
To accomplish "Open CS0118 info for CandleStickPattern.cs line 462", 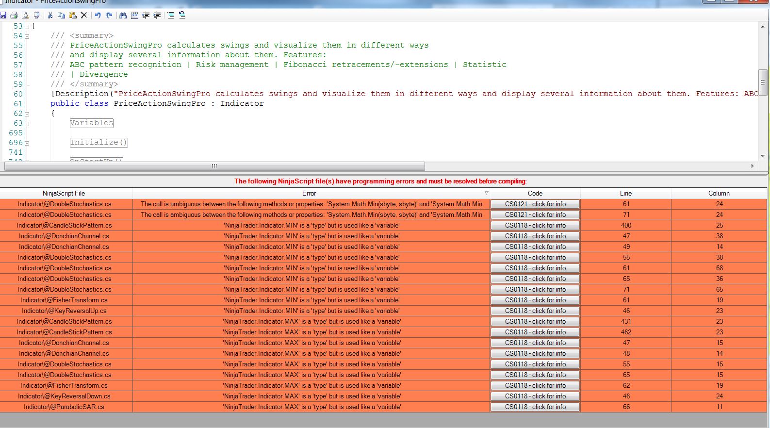I will point(535,332).
